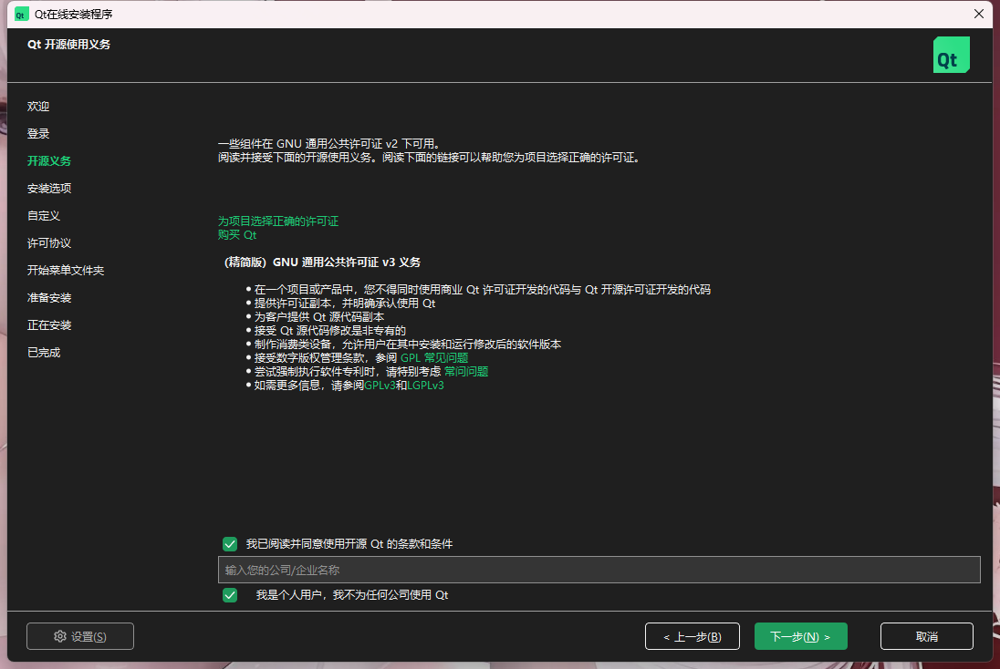Select the 开始菜单文件夹 step in the sidebar

point(66,271)
